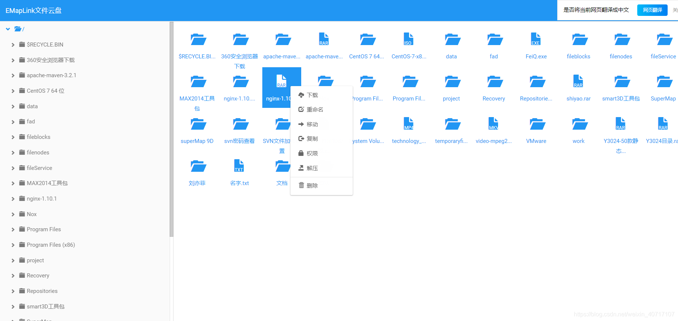This screenshot has height=321, width=678.
Task: Choose 移动 (move) from context menu
Action: (322, 124)
